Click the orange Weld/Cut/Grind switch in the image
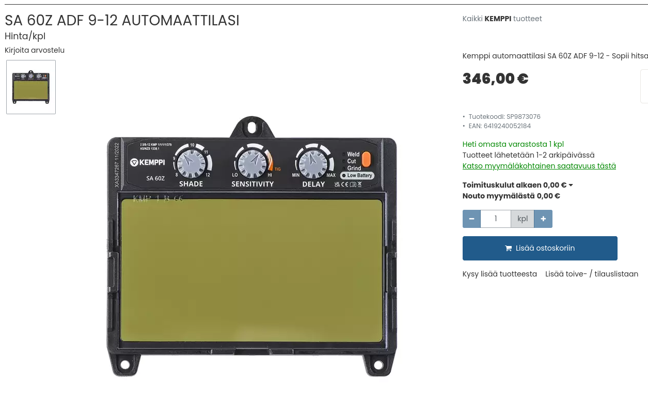The height and width of the screenshot is (400, 648). click(366, 160)
